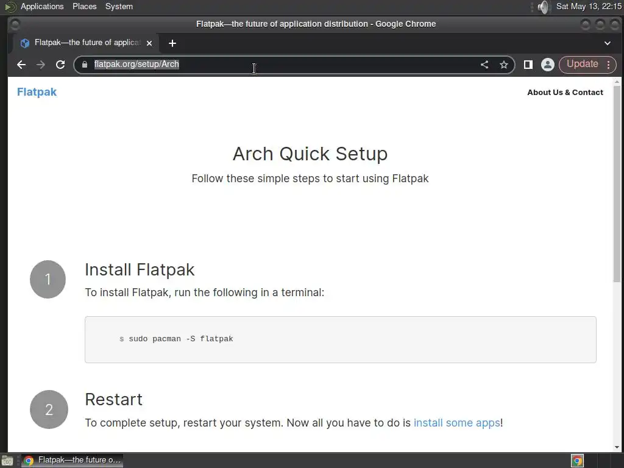This screenshot has height=468, width=624.
Task: Click the scrollbar down arrow
Action: (617, 447)
